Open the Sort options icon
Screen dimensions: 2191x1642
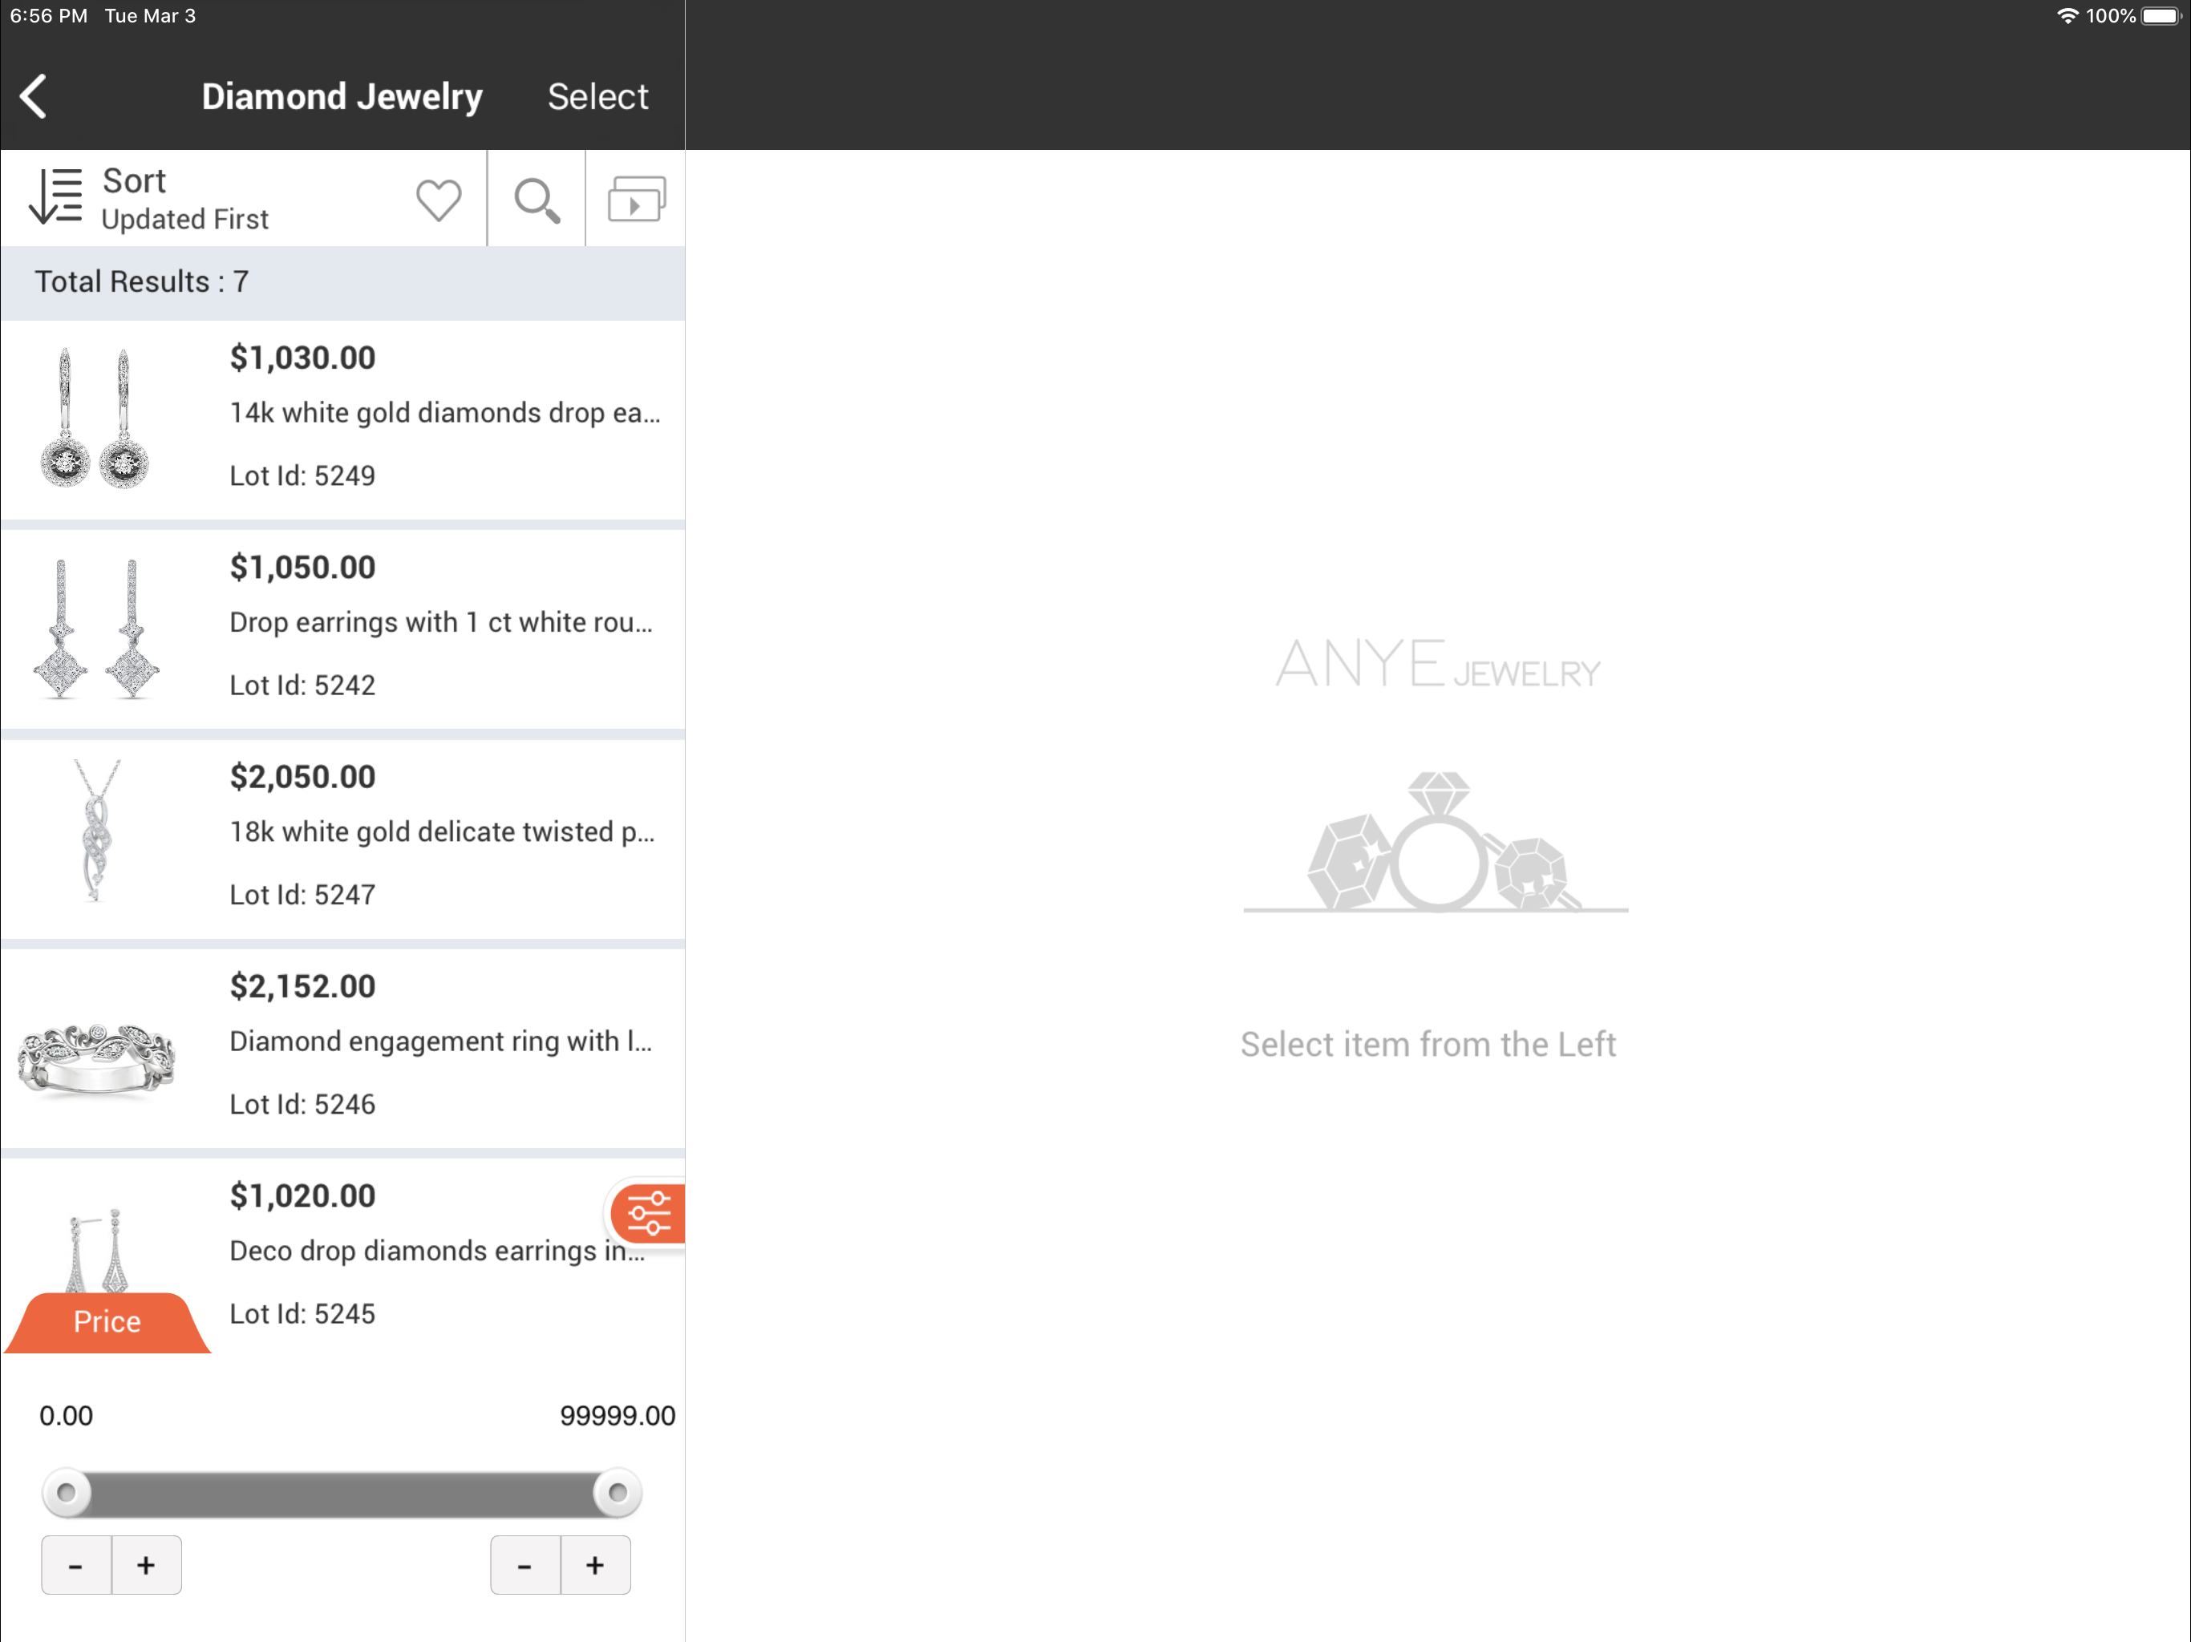point(55,197)
